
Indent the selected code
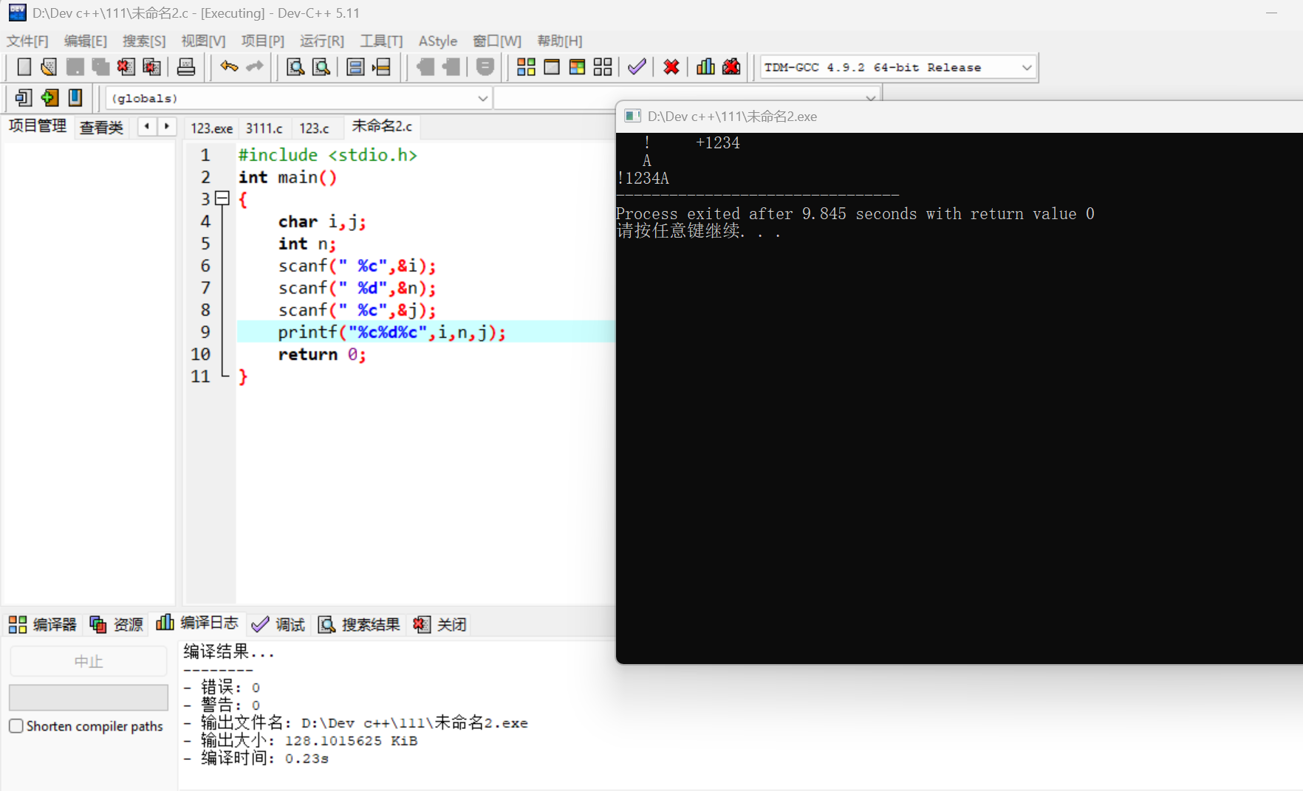425,67
